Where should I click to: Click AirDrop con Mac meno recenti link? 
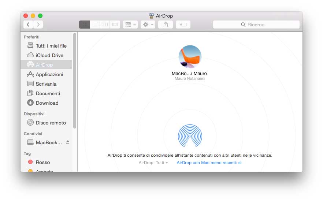(x=209, y=163)
